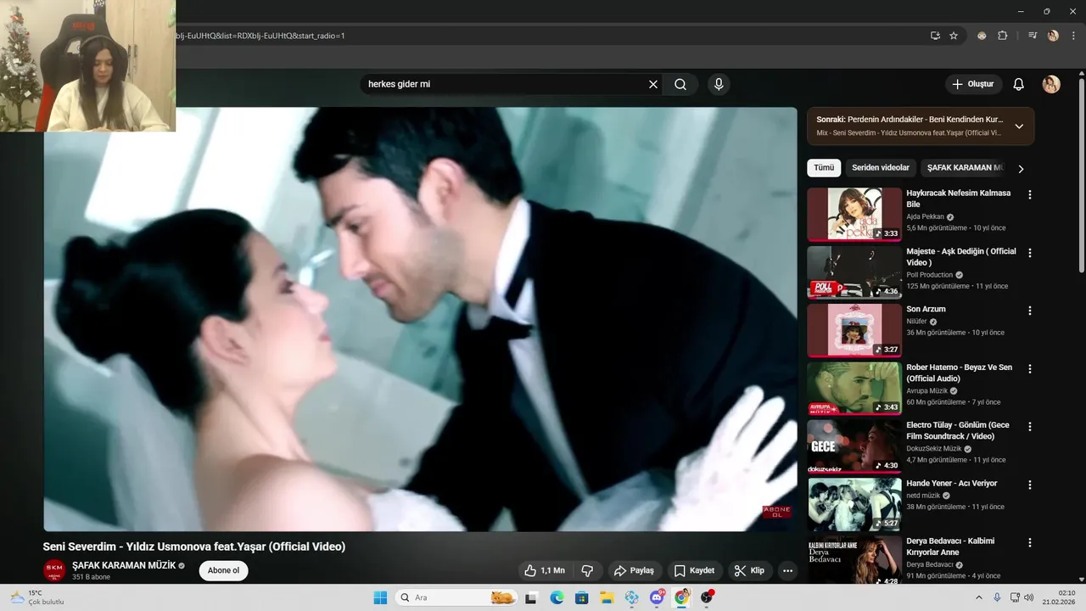Image resolution: width=1086 pixels, height=611 pixels.
Task: Open Son Arzum video thumbnail
Action: [854, 330]
